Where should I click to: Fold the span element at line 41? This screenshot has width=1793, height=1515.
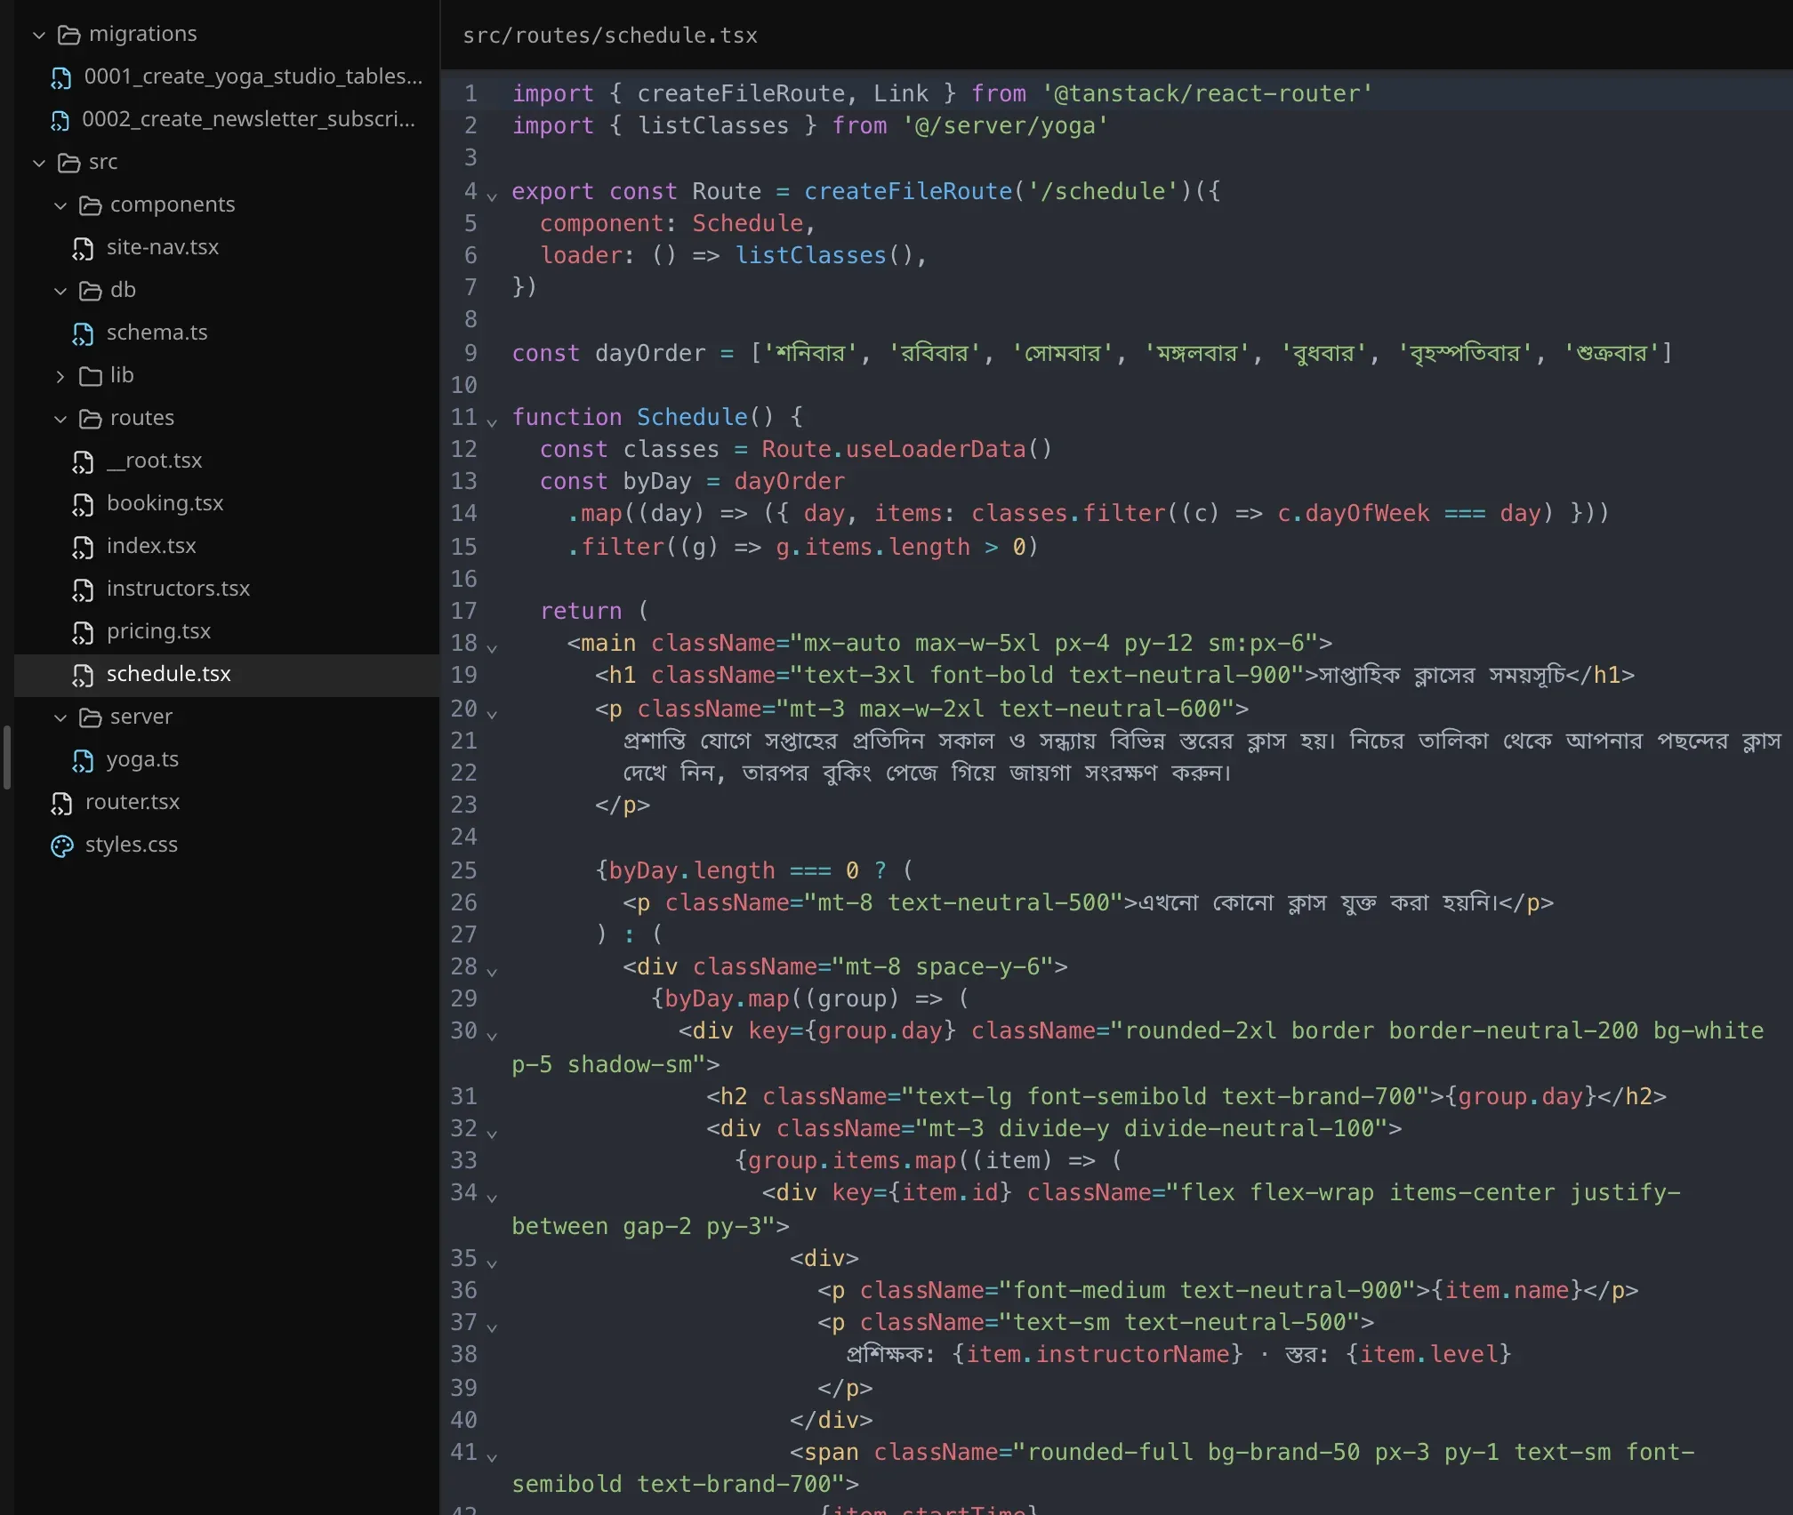492,1456
